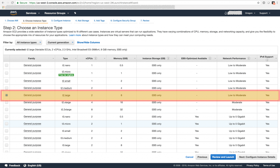Go to 1. Choose AMI step
This screenshot has height=168, width=280.
11,21
